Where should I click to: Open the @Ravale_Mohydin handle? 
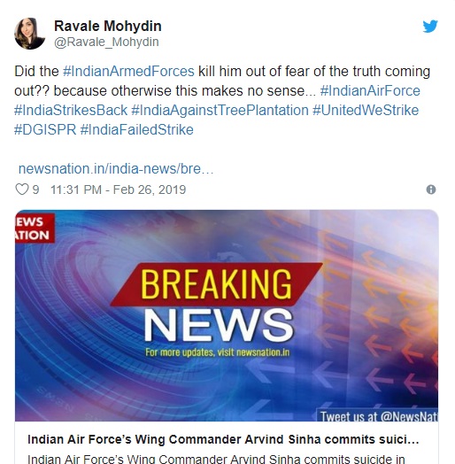[106, 42]
